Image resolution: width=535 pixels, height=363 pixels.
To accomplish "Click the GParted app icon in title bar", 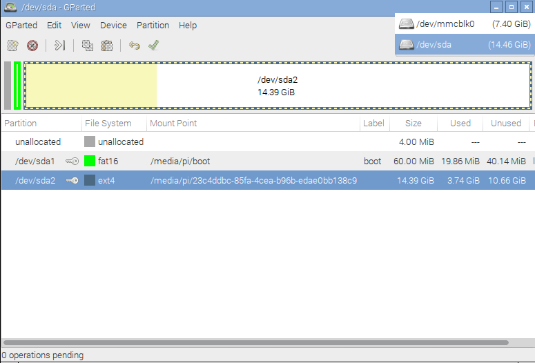I will tap(10, 7).
